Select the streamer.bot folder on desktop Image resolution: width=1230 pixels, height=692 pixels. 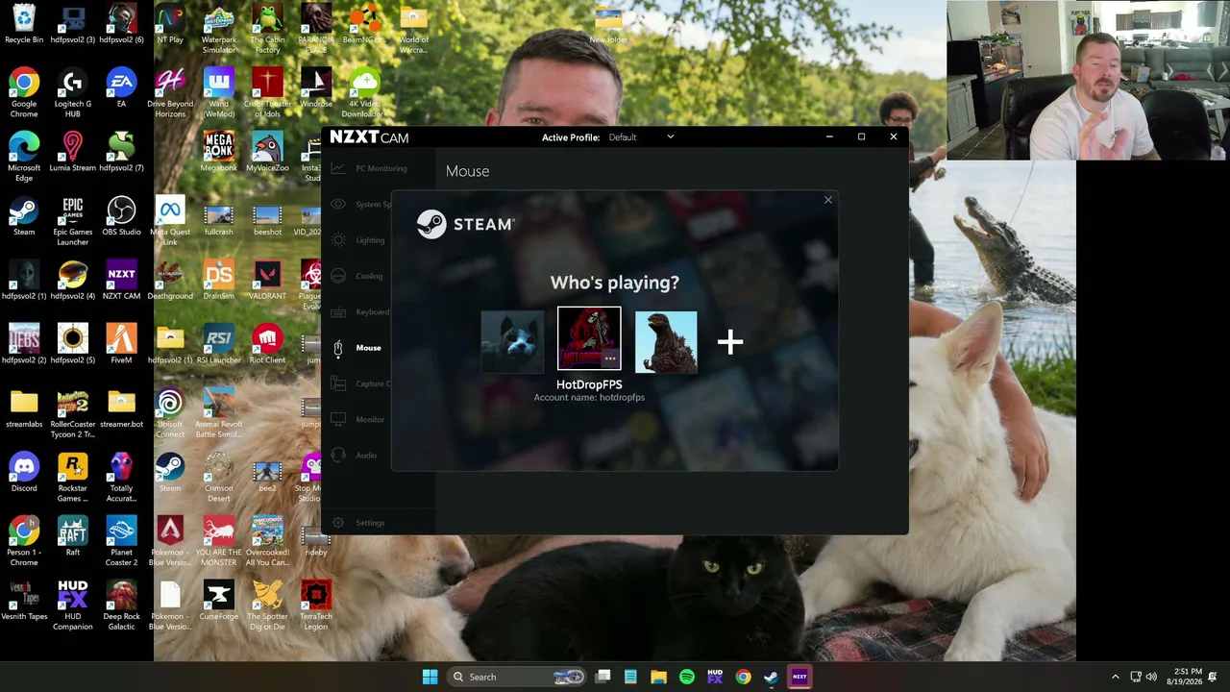pos(121,408)
